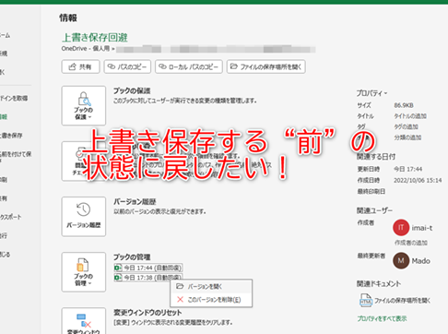Viewport: 448px width, 334px height.
Task: Click 分類の追加 category field
Action: pyautogui.click(x=407, y=137)
